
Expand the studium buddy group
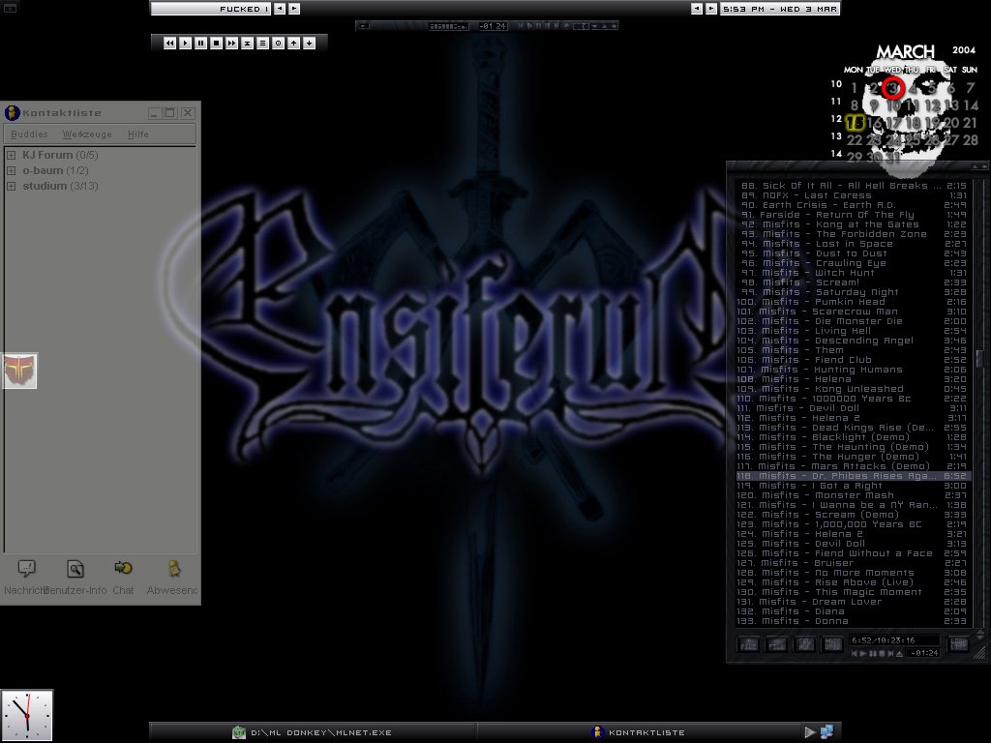coord(11,187)
